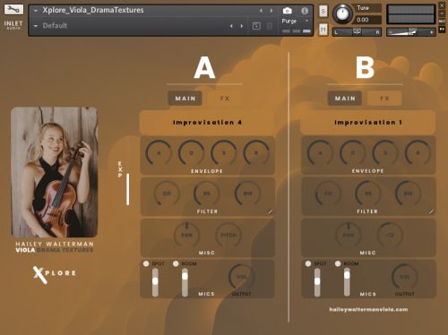
Task: Go to previous instrument arrow
Action: point(261,11)
